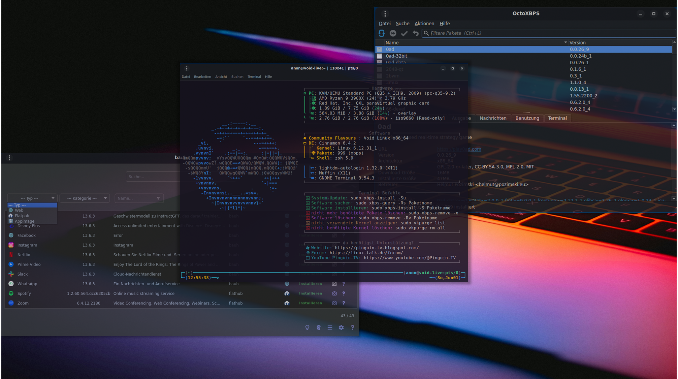Click the info question mark in Spotify row
This screenshot has width=678, height=379.
[344, 293]
